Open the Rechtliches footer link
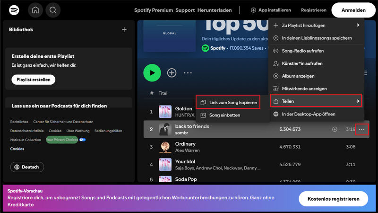The width and height of the screenshot is (378, 213). [19, 122]
